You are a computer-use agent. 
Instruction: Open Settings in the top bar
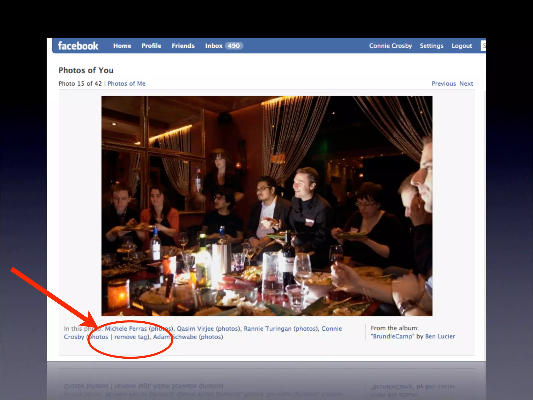click(x=432, y=46)
